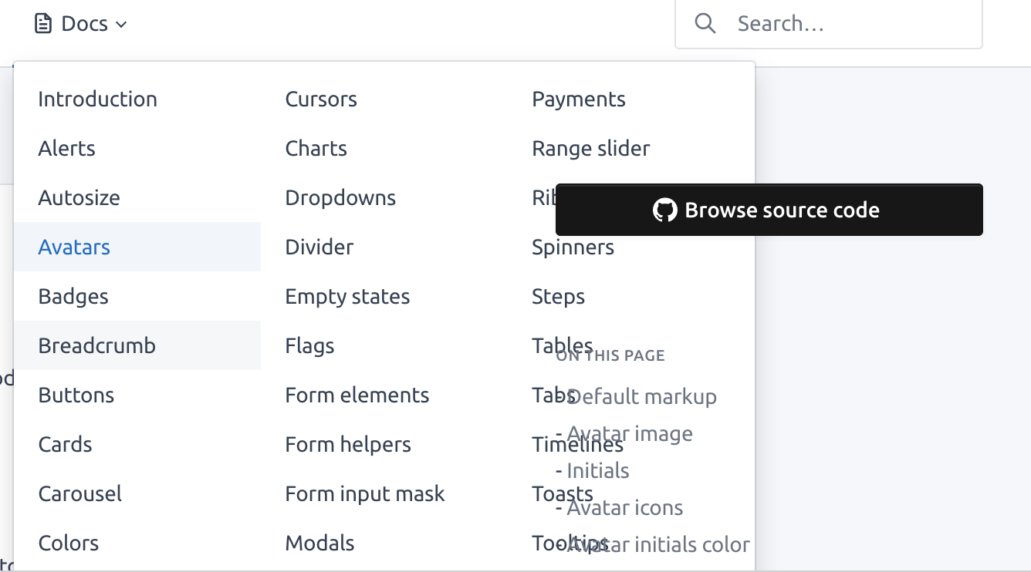Screen dimensions: 1031x572
Task: Open the Alerts docs page
Action: pyautogui.click(x=137, y=148)
